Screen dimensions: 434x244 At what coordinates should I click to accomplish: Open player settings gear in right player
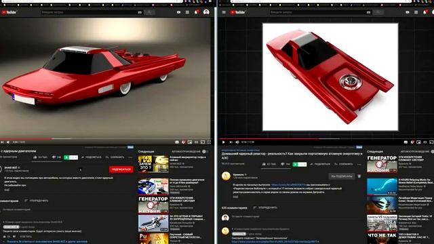(412, 142)
